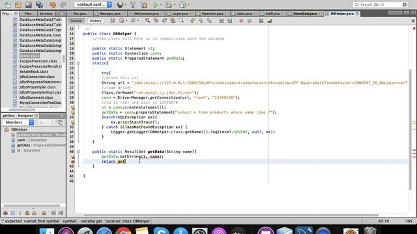Click the error marker on line 42
The height and width of the screenshot is (234, 417).
pyautogui.click(x=72, y=162)
